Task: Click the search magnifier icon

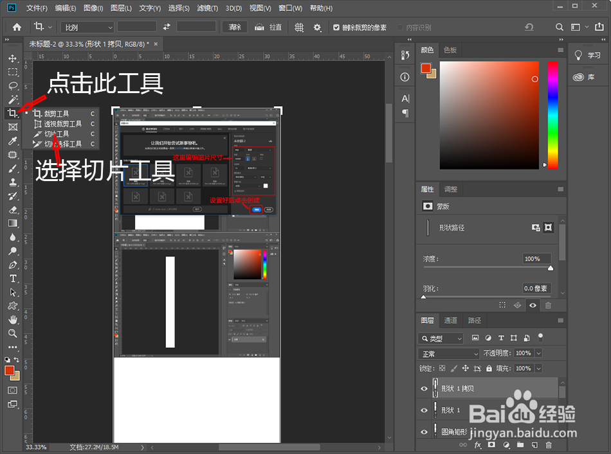Action: coord(559,27)
